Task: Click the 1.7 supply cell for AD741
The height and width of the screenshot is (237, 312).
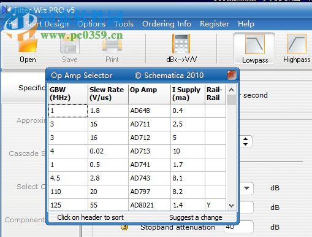Action: tap(188, 165)
